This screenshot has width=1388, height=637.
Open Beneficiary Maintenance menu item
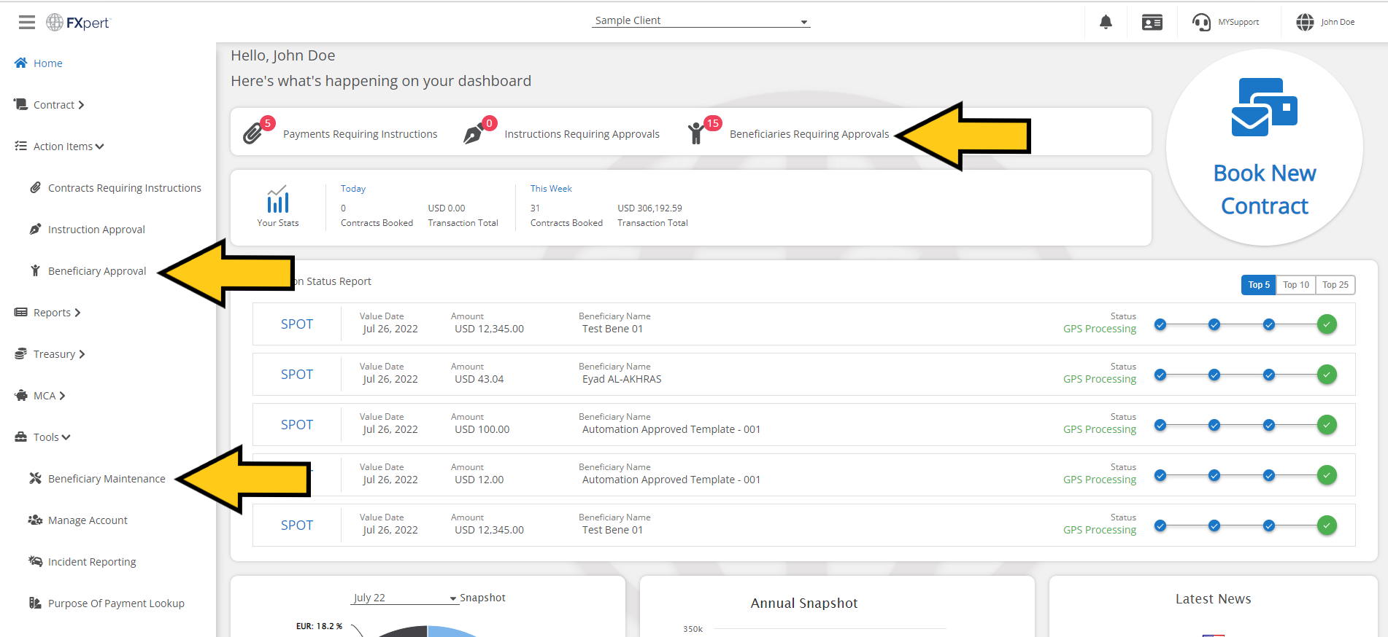(x=107, y=479)
